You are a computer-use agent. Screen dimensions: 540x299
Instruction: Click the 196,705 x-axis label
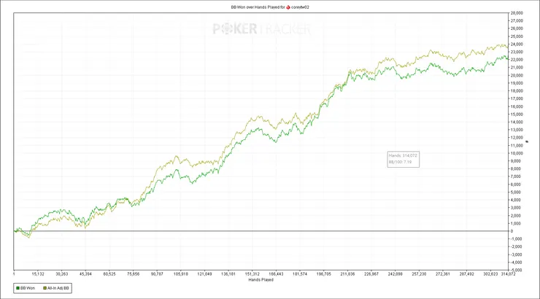[x=323, y=274]
